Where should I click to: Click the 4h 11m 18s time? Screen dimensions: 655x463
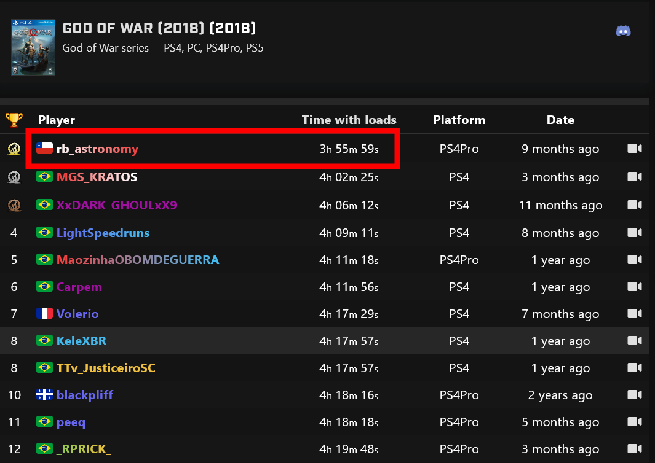click(349, 260)
